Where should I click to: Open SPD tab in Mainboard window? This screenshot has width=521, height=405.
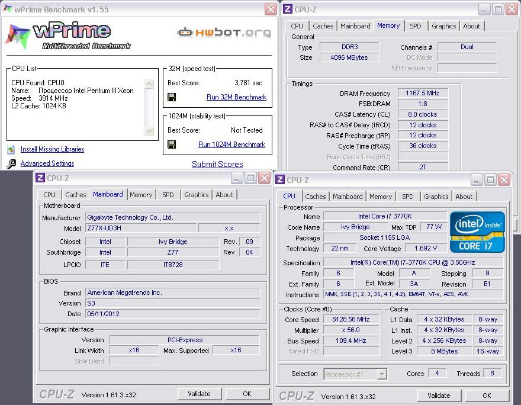(168, 195)
